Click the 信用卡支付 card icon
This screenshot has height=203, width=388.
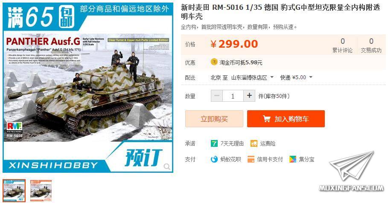pos(251,159)
